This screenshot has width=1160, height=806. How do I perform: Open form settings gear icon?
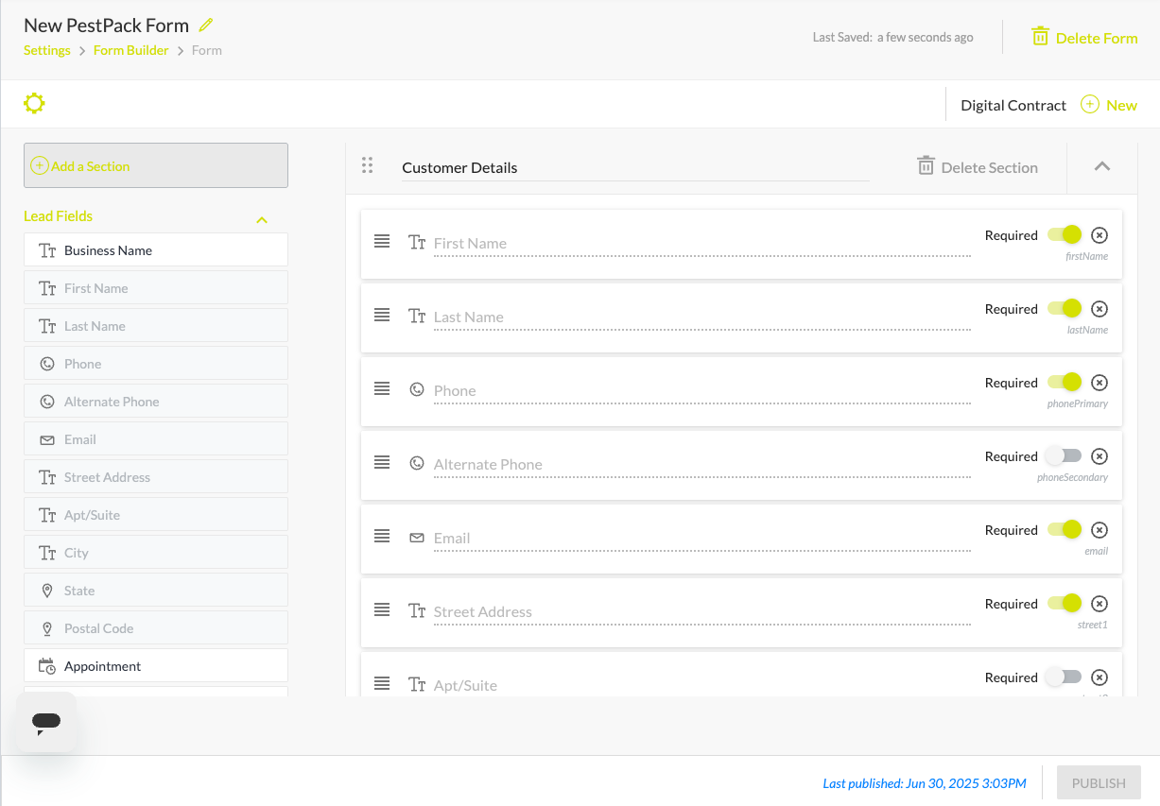(34, 104)
